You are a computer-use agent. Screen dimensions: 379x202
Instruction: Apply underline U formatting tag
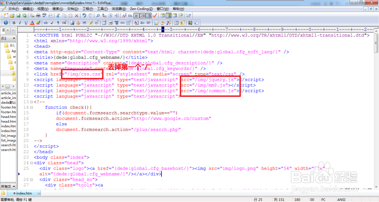(26, 23)
